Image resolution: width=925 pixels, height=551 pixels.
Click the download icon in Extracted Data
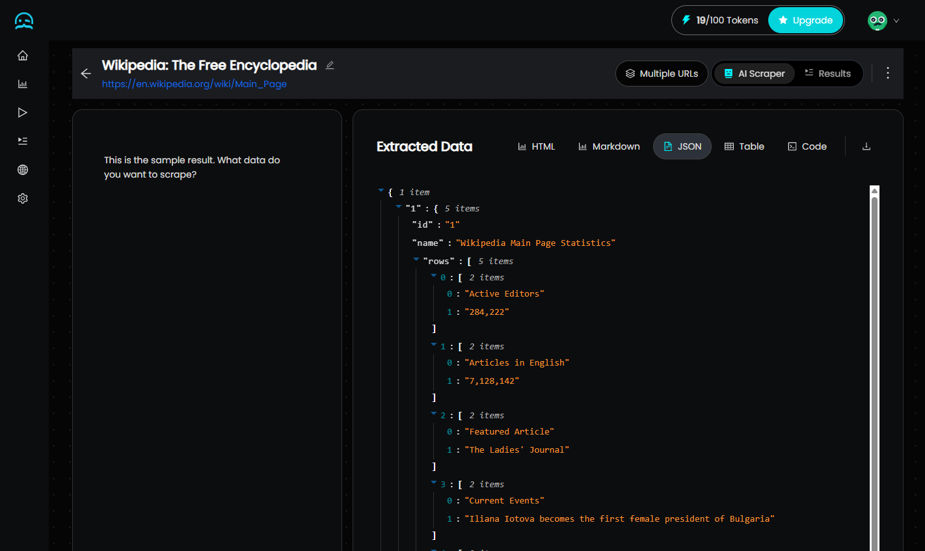click(x=866, y=146)
